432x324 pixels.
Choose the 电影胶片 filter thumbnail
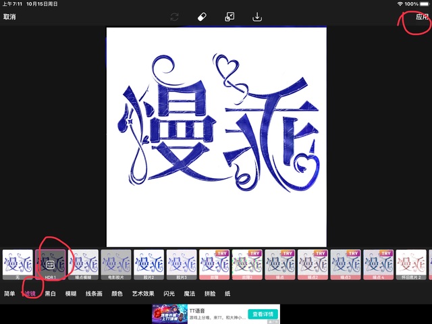point(116,265)
